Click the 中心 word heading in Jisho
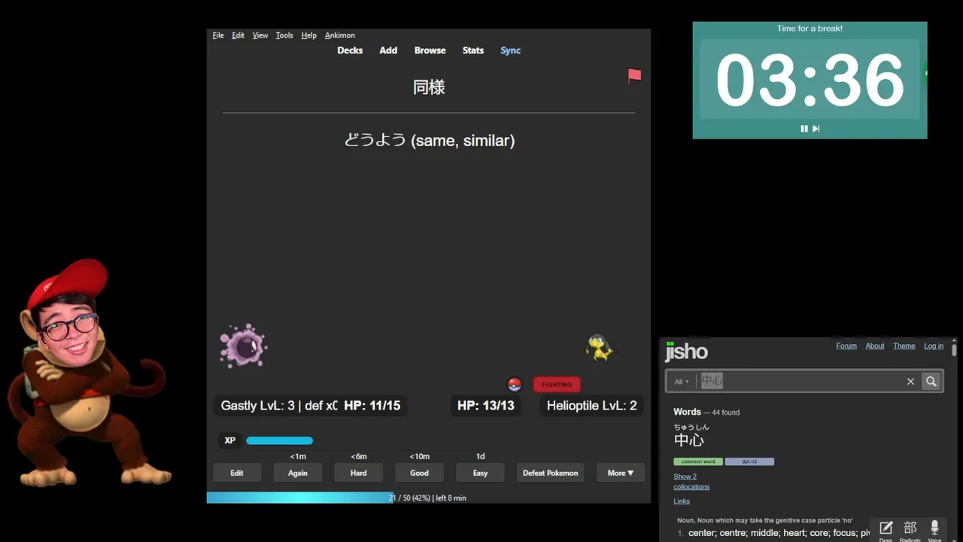The image size is (963, 542). click(689, 440)
